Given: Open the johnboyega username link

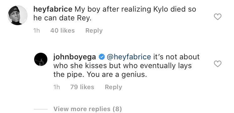Looking at the screenshot, I should 75,57.
